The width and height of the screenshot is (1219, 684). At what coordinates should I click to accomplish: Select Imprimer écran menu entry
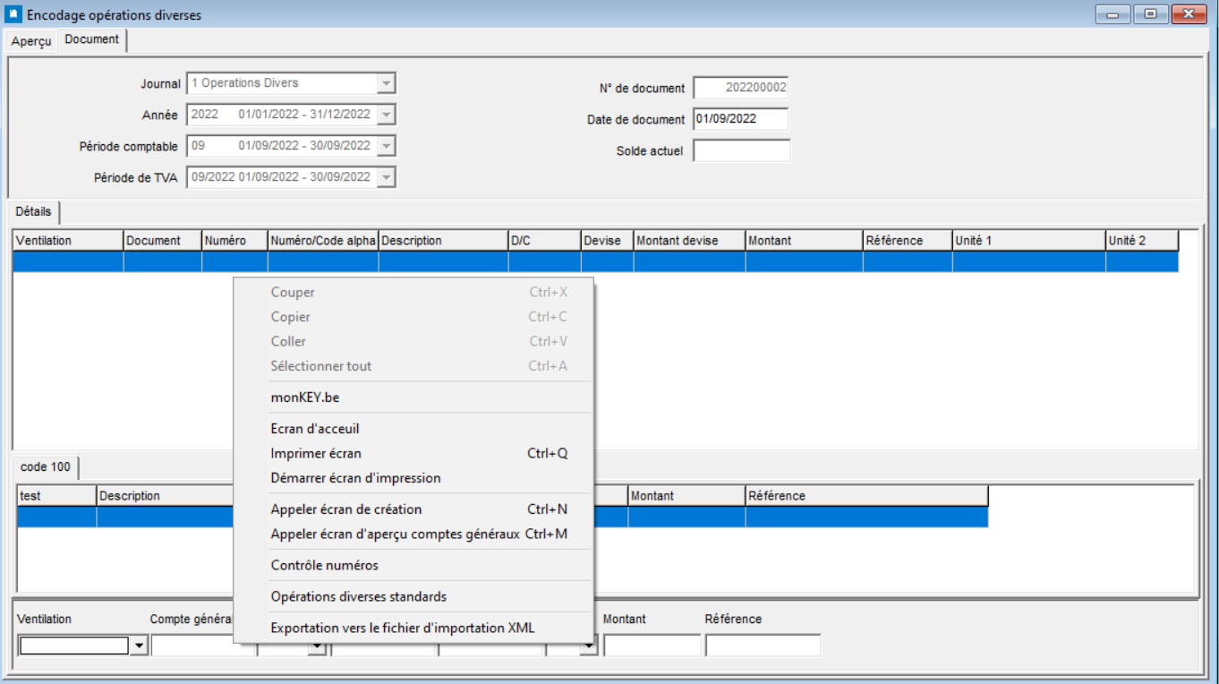(413, 454)
